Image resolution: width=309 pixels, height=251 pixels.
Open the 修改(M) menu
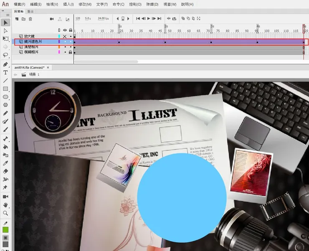pyautogui.click(x=85, y=4)
